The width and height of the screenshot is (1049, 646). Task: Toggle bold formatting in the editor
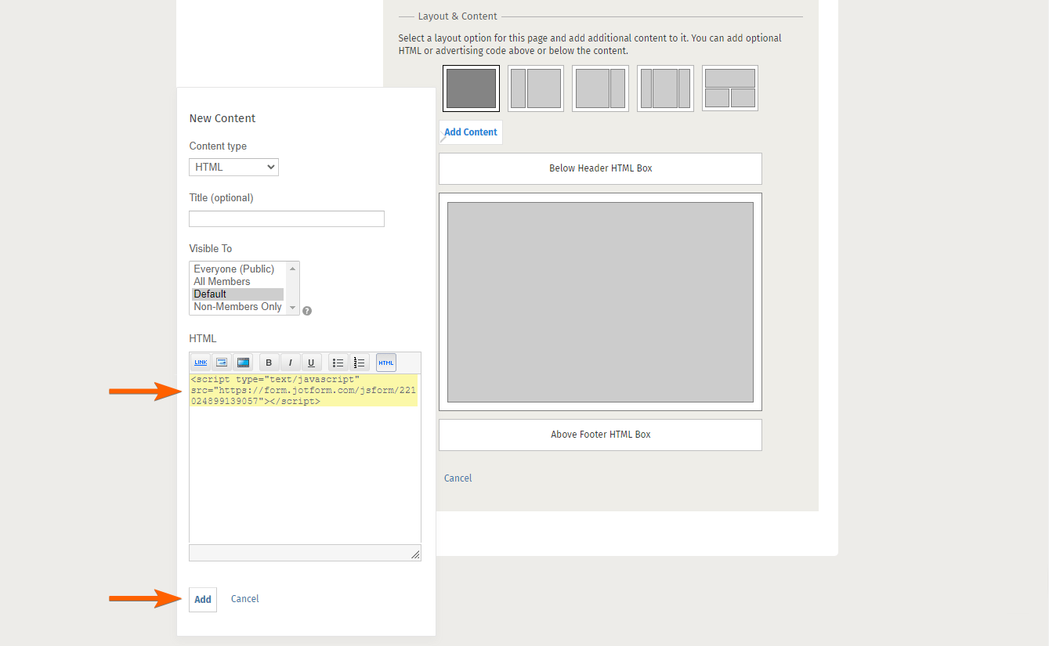coord(269,363)
